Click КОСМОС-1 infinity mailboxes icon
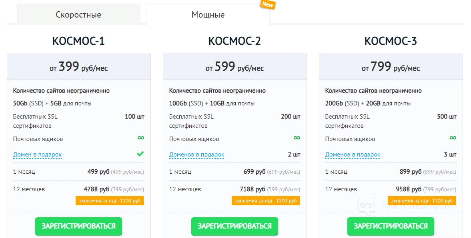Viewport: 471px width, 238px height. pyautogui.click(x=140, y=138)
